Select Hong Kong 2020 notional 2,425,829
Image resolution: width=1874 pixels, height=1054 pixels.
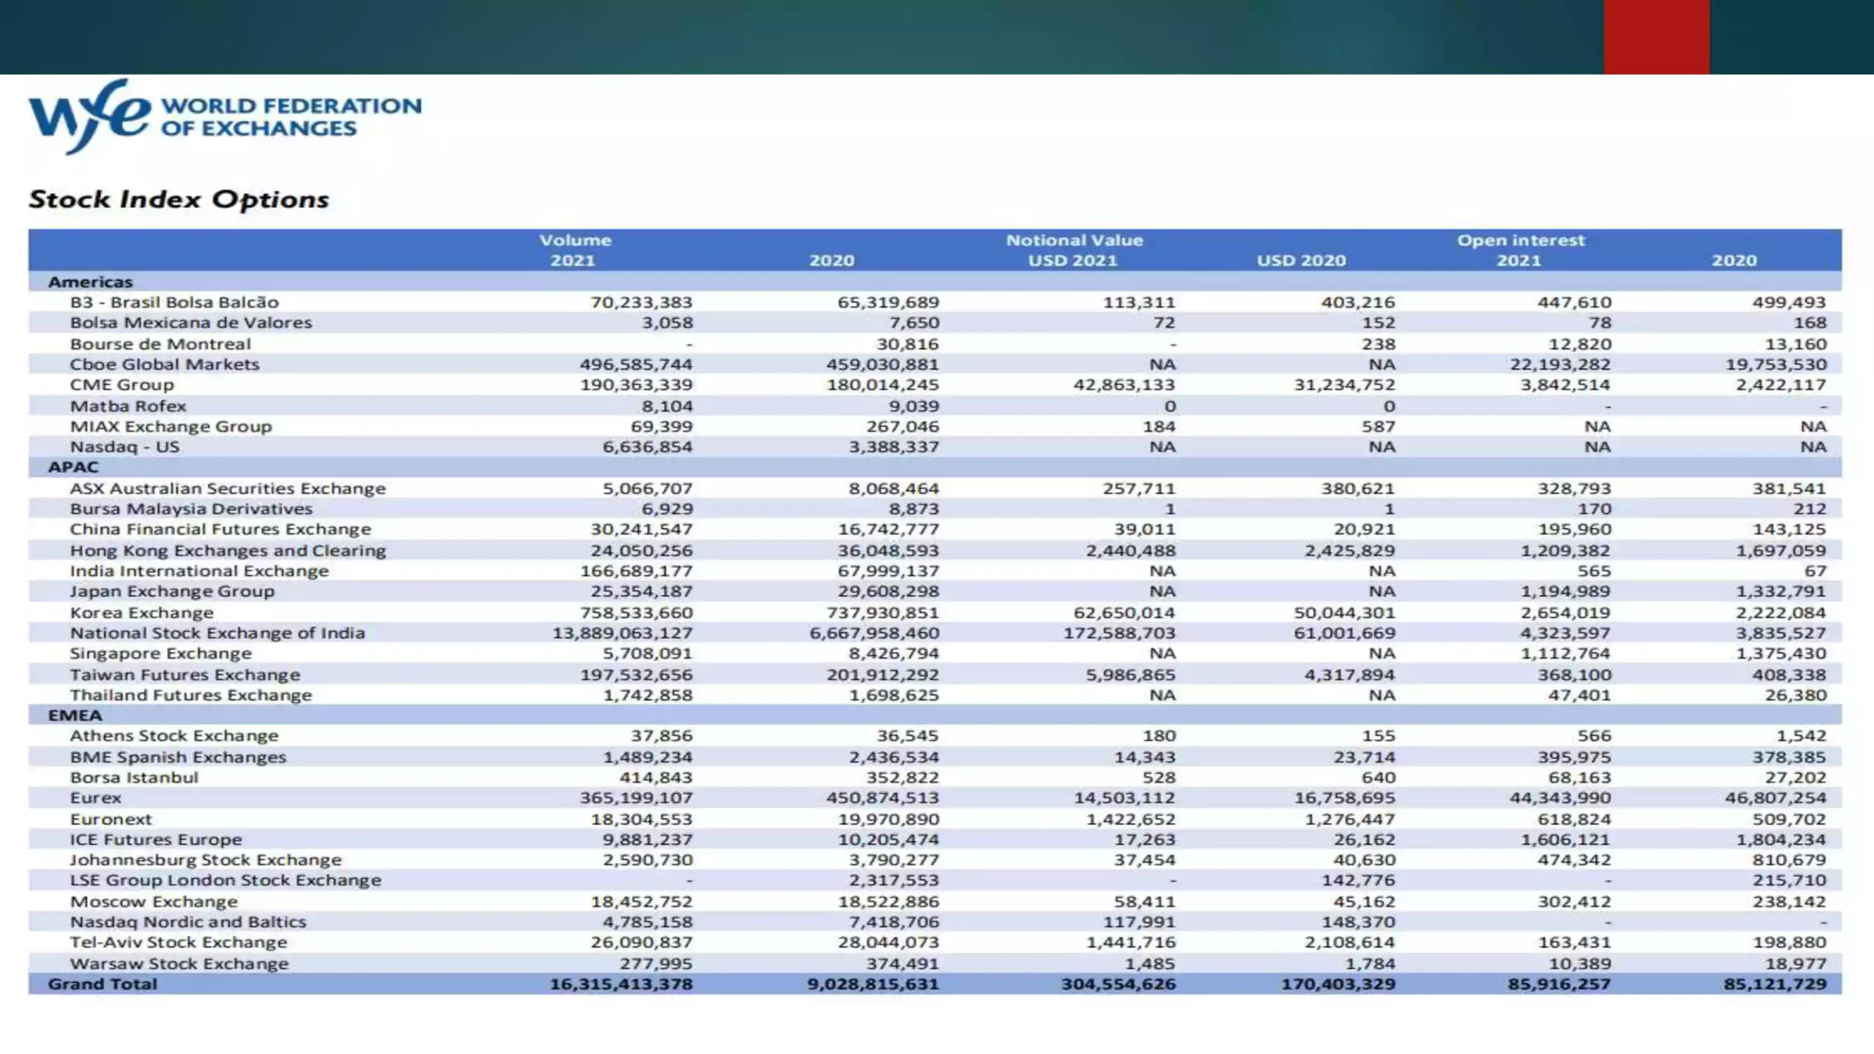[1350, 551]
